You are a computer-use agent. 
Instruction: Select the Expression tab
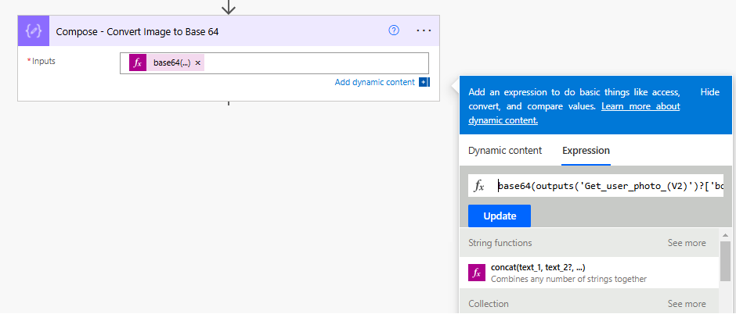click(x=586, y=151)
